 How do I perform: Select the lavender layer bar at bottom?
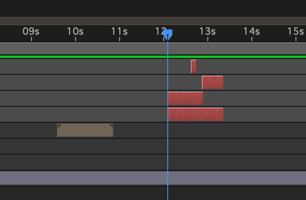point(126,178)
